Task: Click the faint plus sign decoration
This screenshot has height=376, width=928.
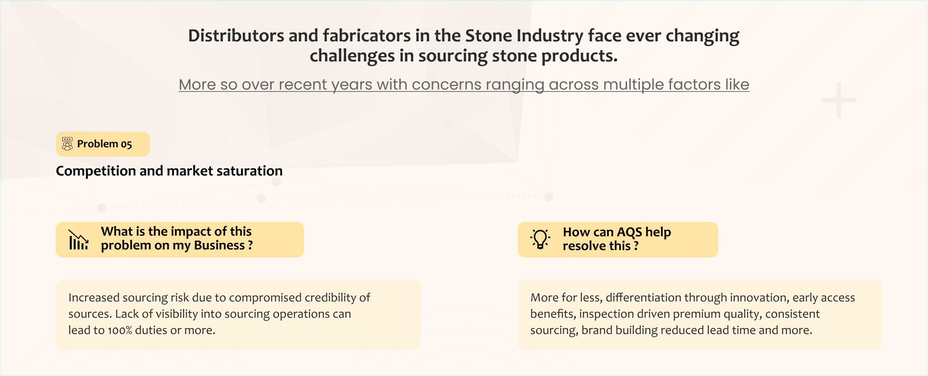Action: (x=839, y=100)
